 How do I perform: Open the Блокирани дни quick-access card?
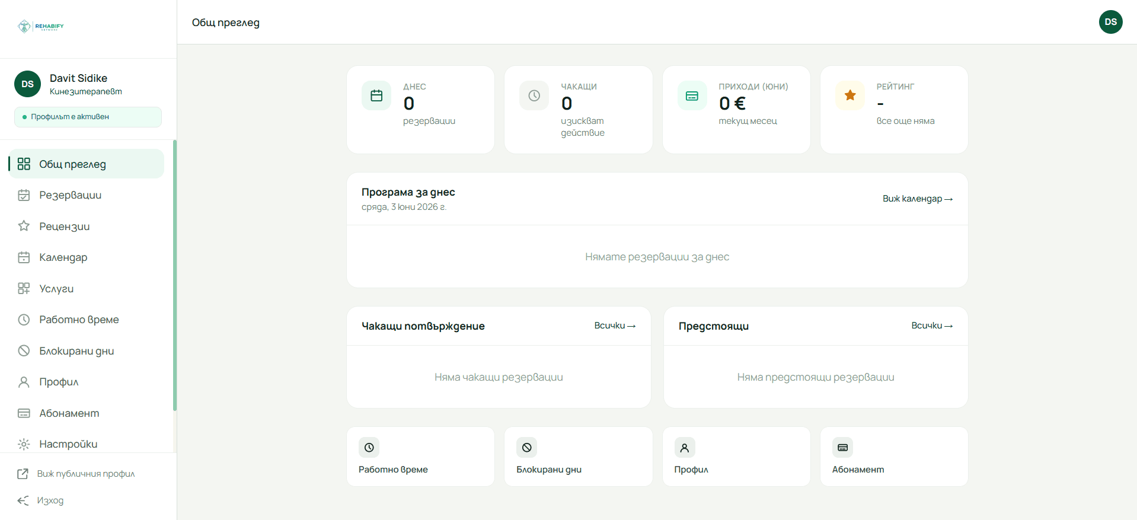coord(578,457)
